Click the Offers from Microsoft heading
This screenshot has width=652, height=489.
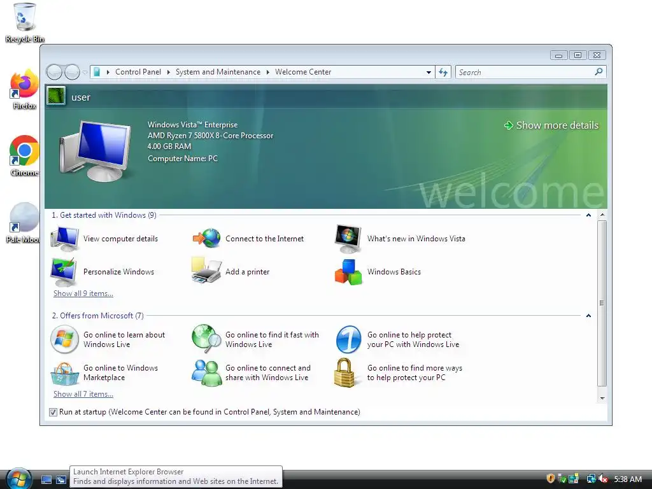point(97,316)
